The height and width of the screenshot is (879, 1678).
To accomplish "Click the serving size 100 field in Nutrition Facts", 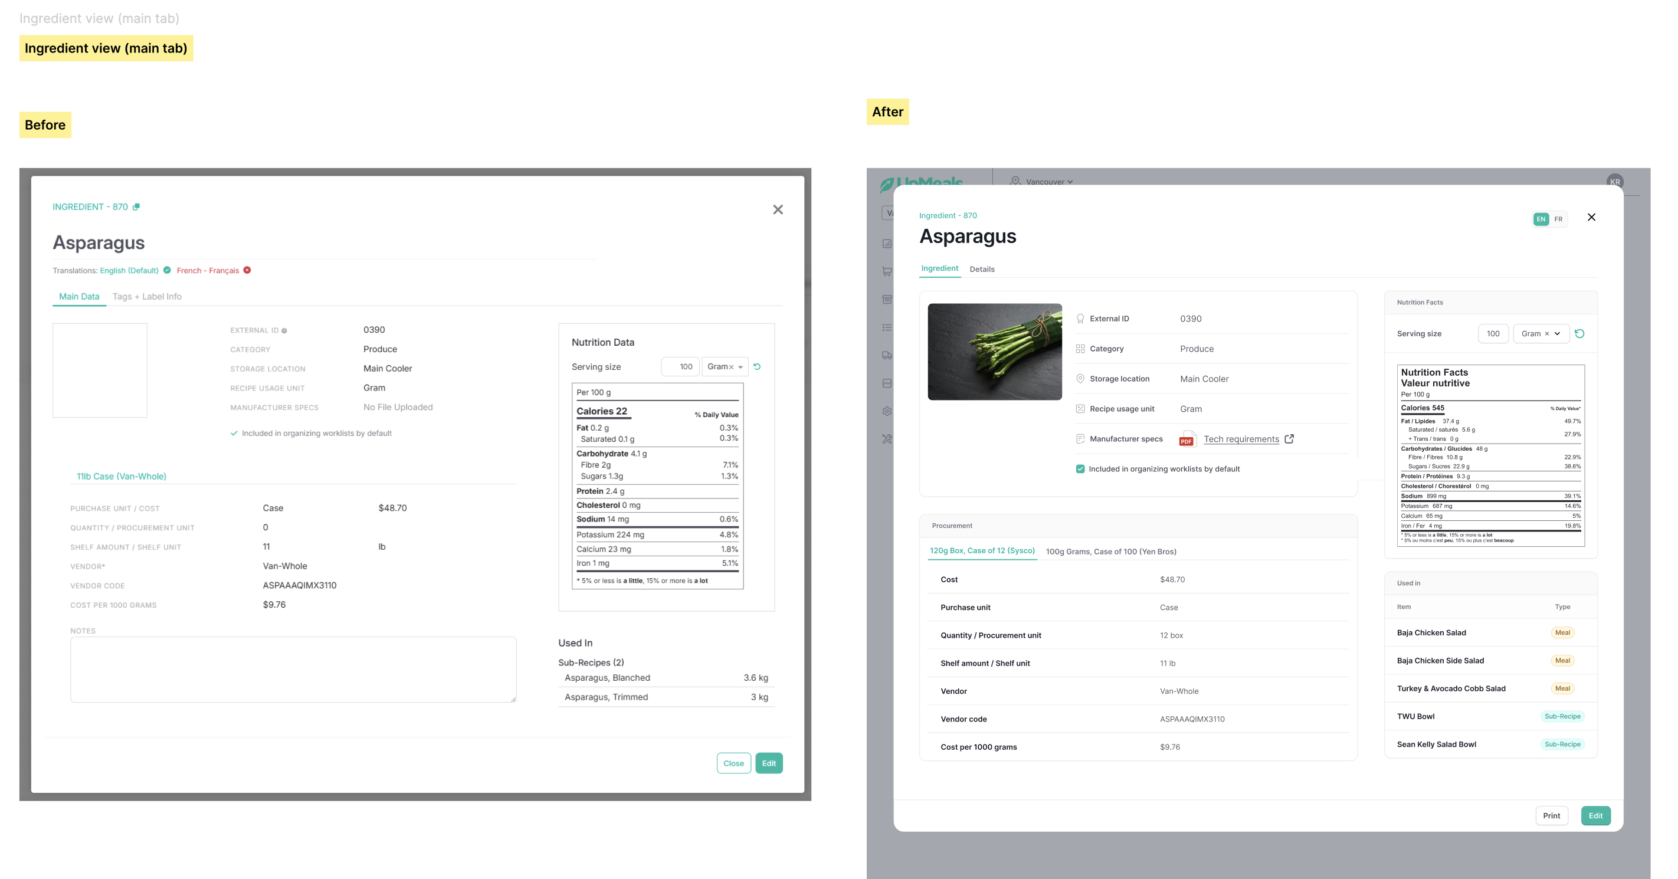I will (1493, 333).
